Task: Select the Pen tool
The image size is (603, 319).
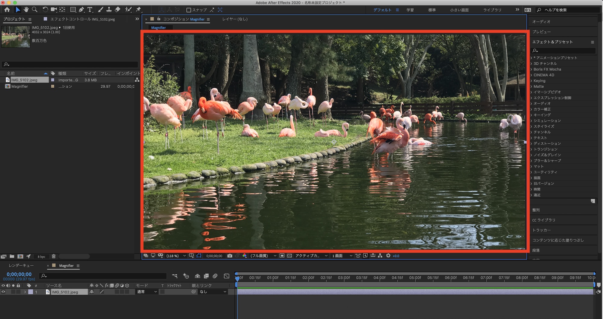Action: (x=81, y=10)
